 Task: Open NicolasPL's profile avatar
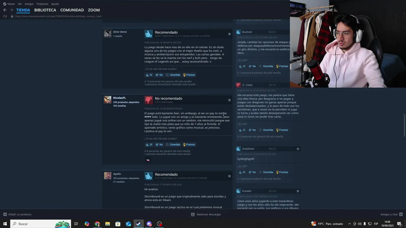coord(108,100)
